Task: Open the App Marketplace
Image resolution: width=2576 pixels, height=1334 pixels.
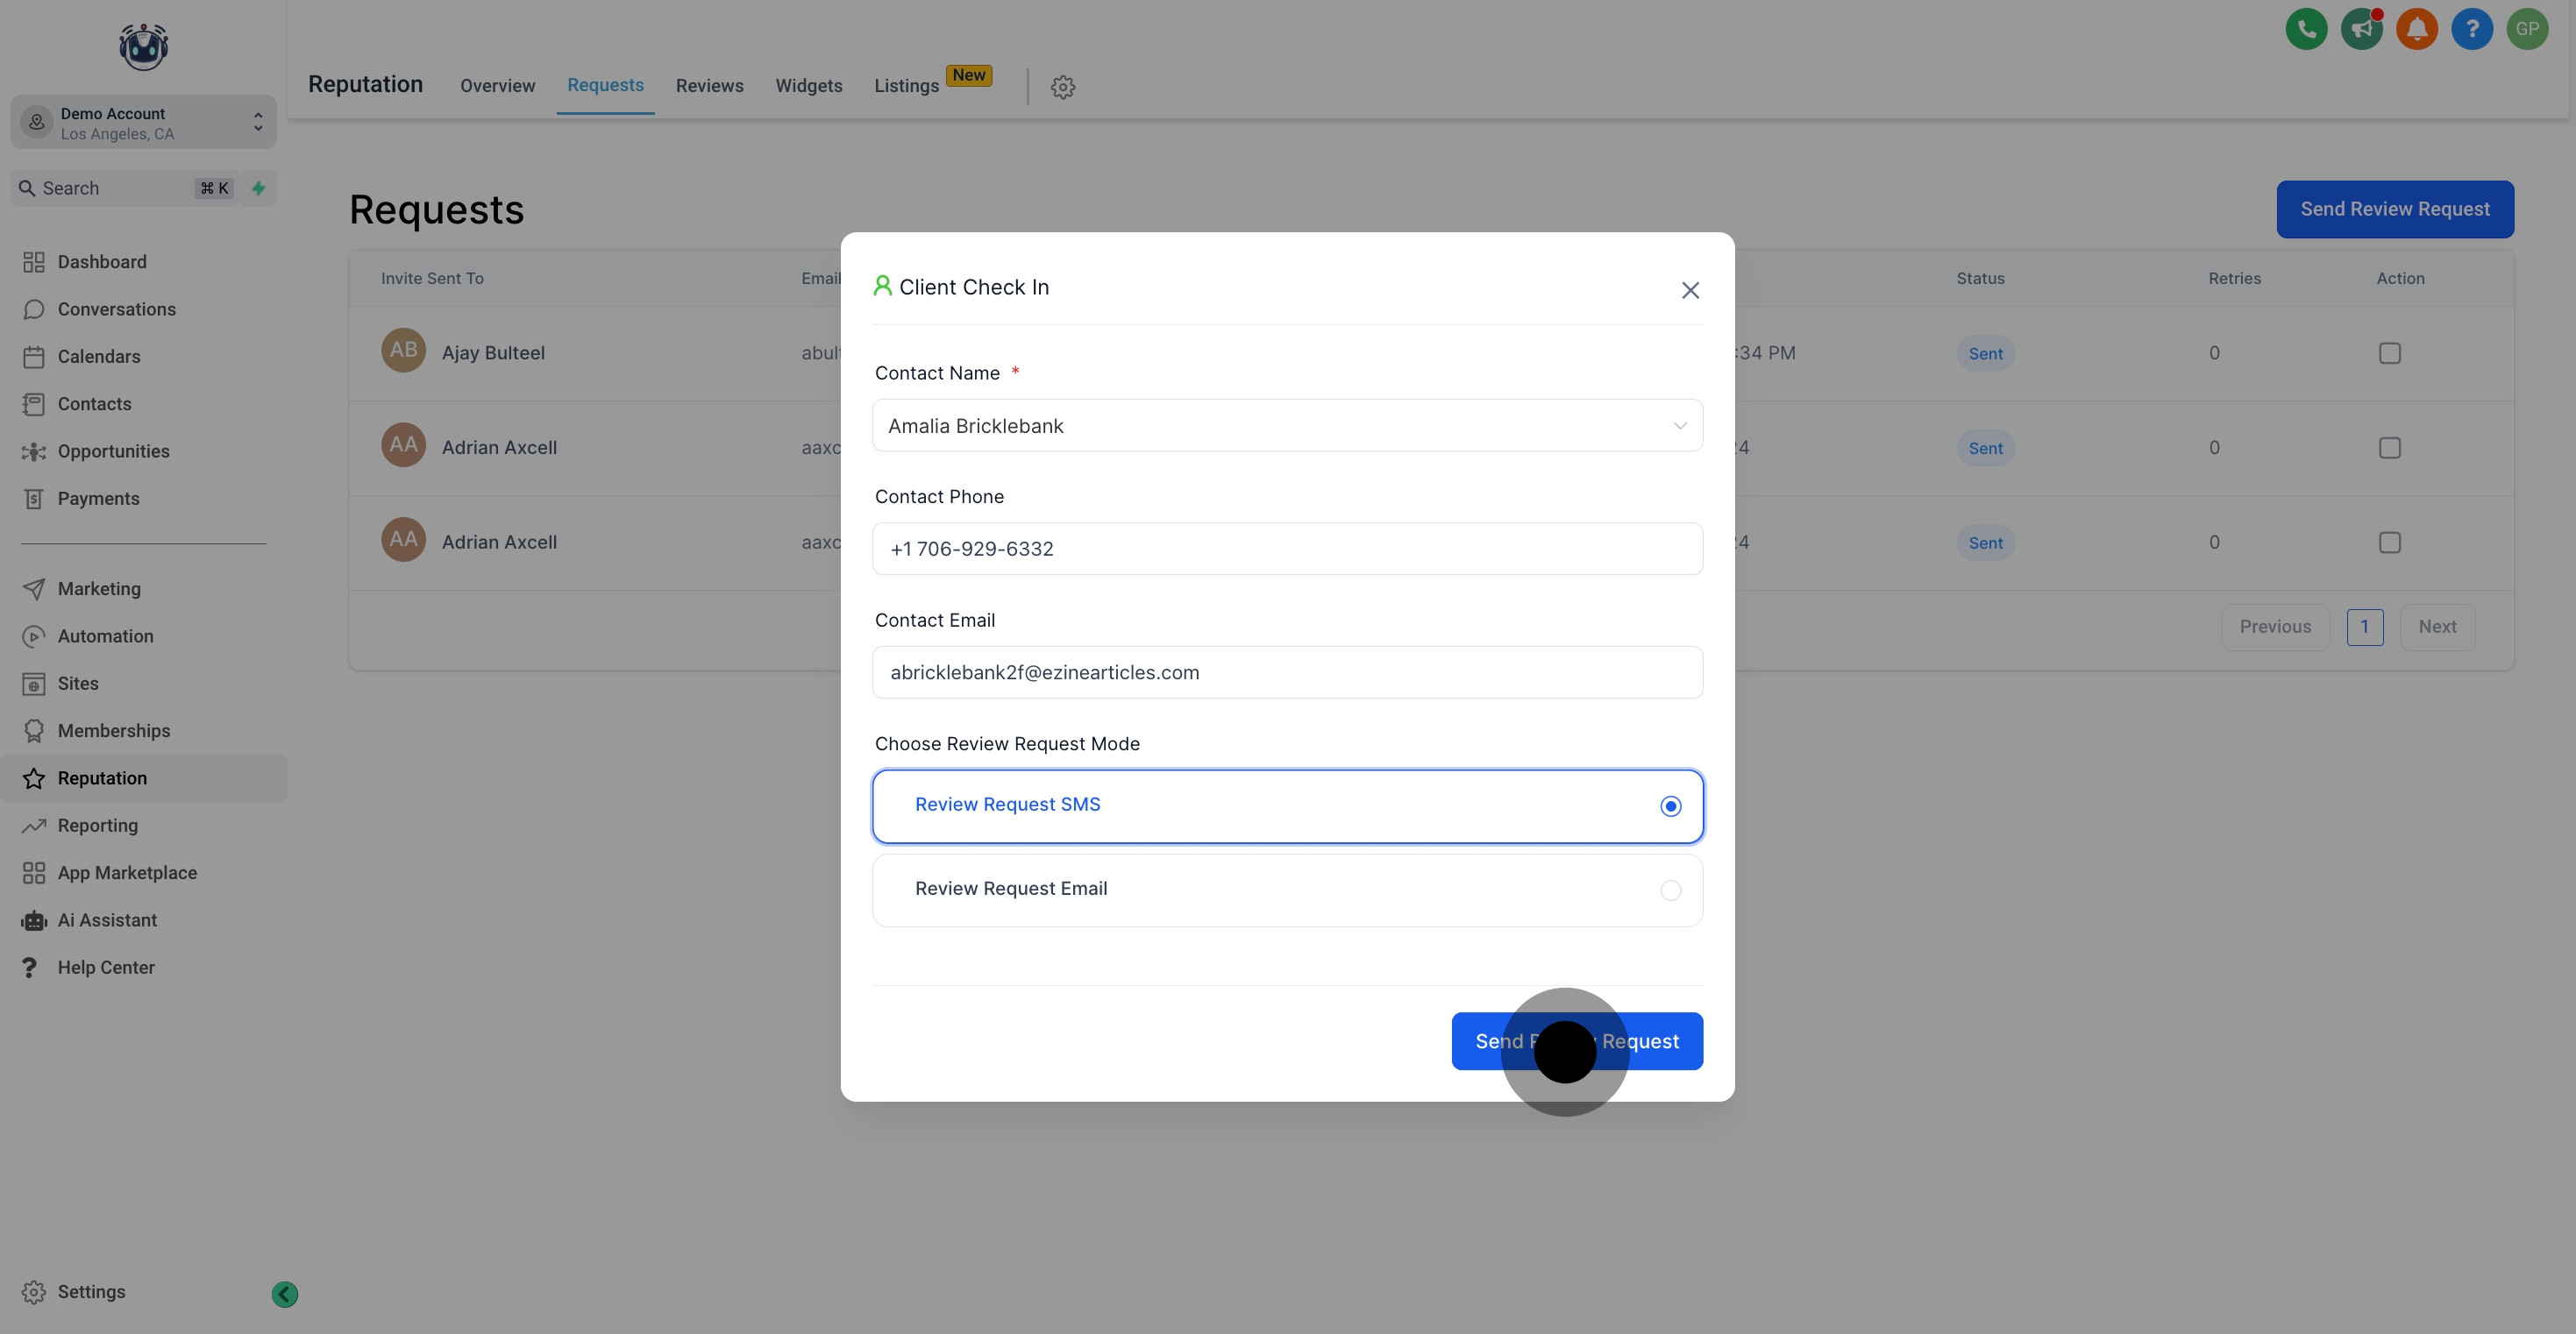Action: 127,872
